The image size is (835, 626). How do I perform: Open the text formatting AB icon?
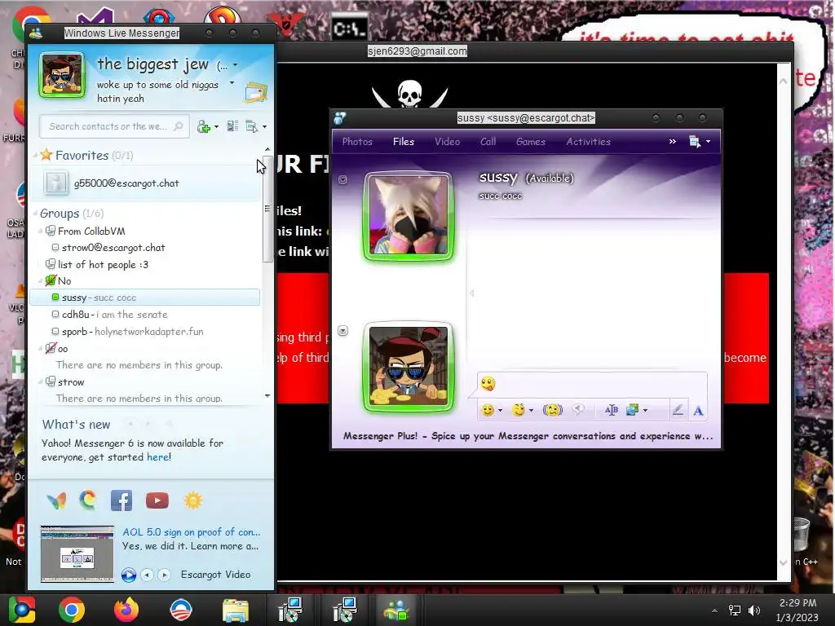612,410
